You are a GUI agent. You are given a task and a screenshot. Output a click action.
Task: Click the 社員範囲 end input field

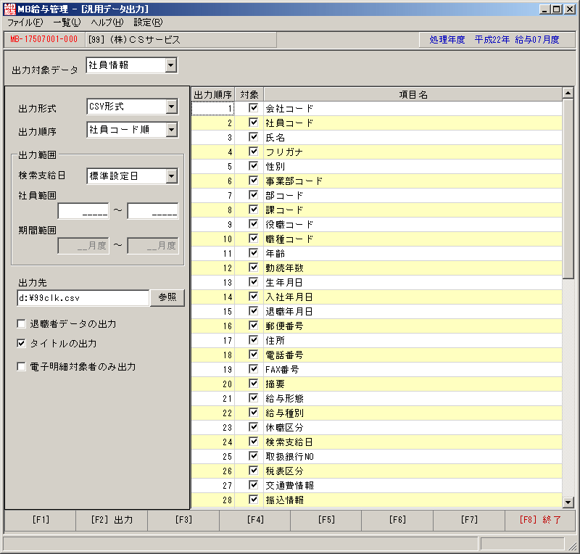tap(153, 211)
